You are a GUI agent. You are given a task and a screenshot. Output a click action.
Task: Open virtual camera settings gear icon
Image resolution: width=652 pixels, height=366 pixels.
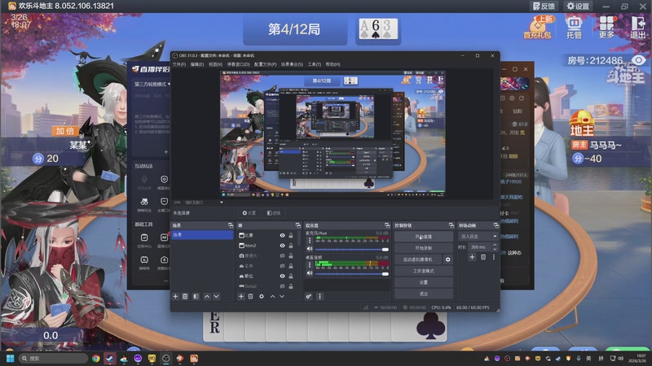click(x=447, y=259)
